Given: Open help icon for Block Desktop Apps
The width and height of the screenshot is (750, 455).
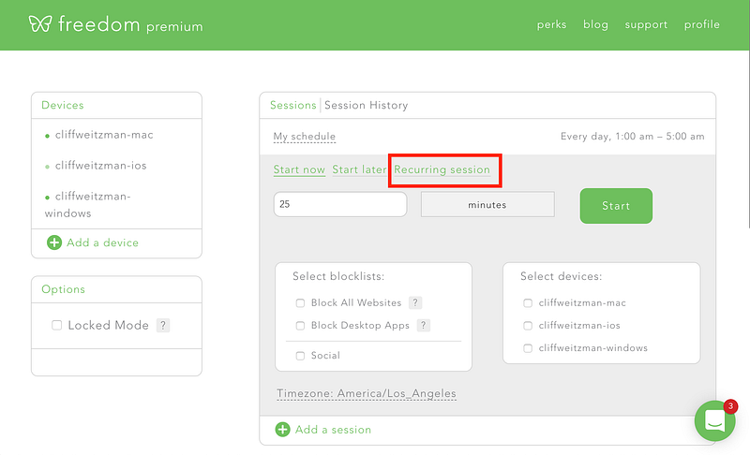Looking at the screenshot, I should tap(424, 325).
